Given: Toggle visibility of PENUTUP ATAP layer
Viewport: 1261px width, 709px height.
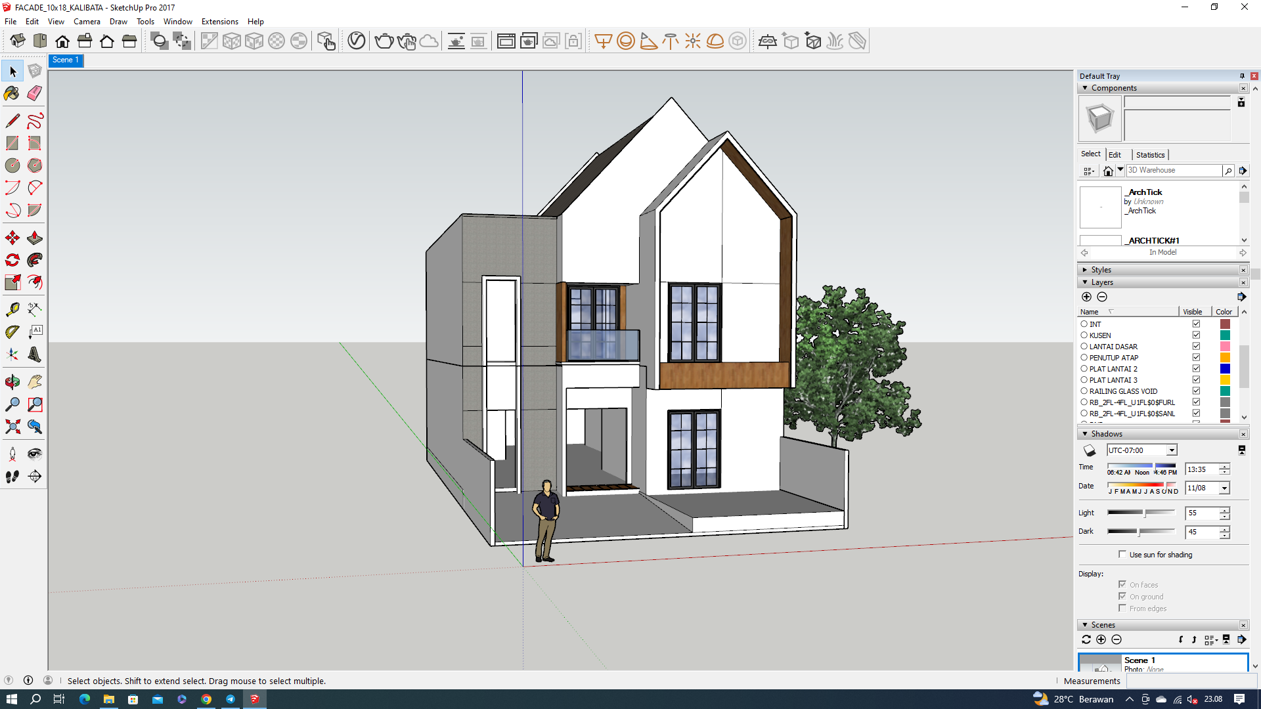Looking at the screenshot, I should point(1196,358).
